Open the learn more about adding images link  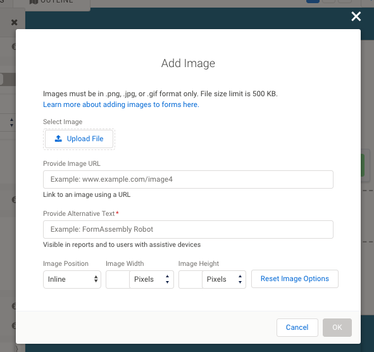pos(121,104)
